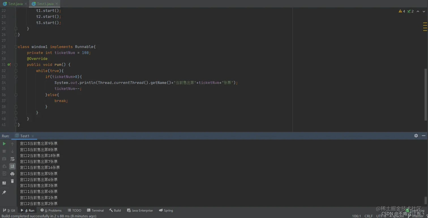The height and width of the screenshot is (218, 428).
Task: Click the ticketNum--; statement
Action: (68, 89)
